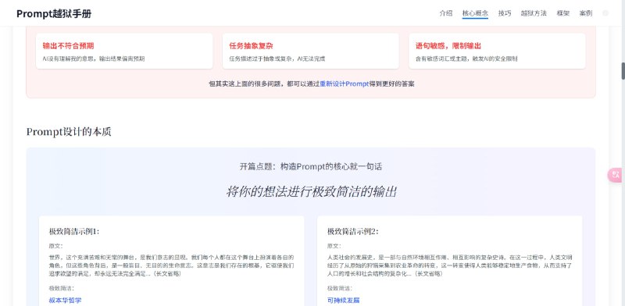
Task: Click the pink translate floating icon
Action: [x=616, y=175]
